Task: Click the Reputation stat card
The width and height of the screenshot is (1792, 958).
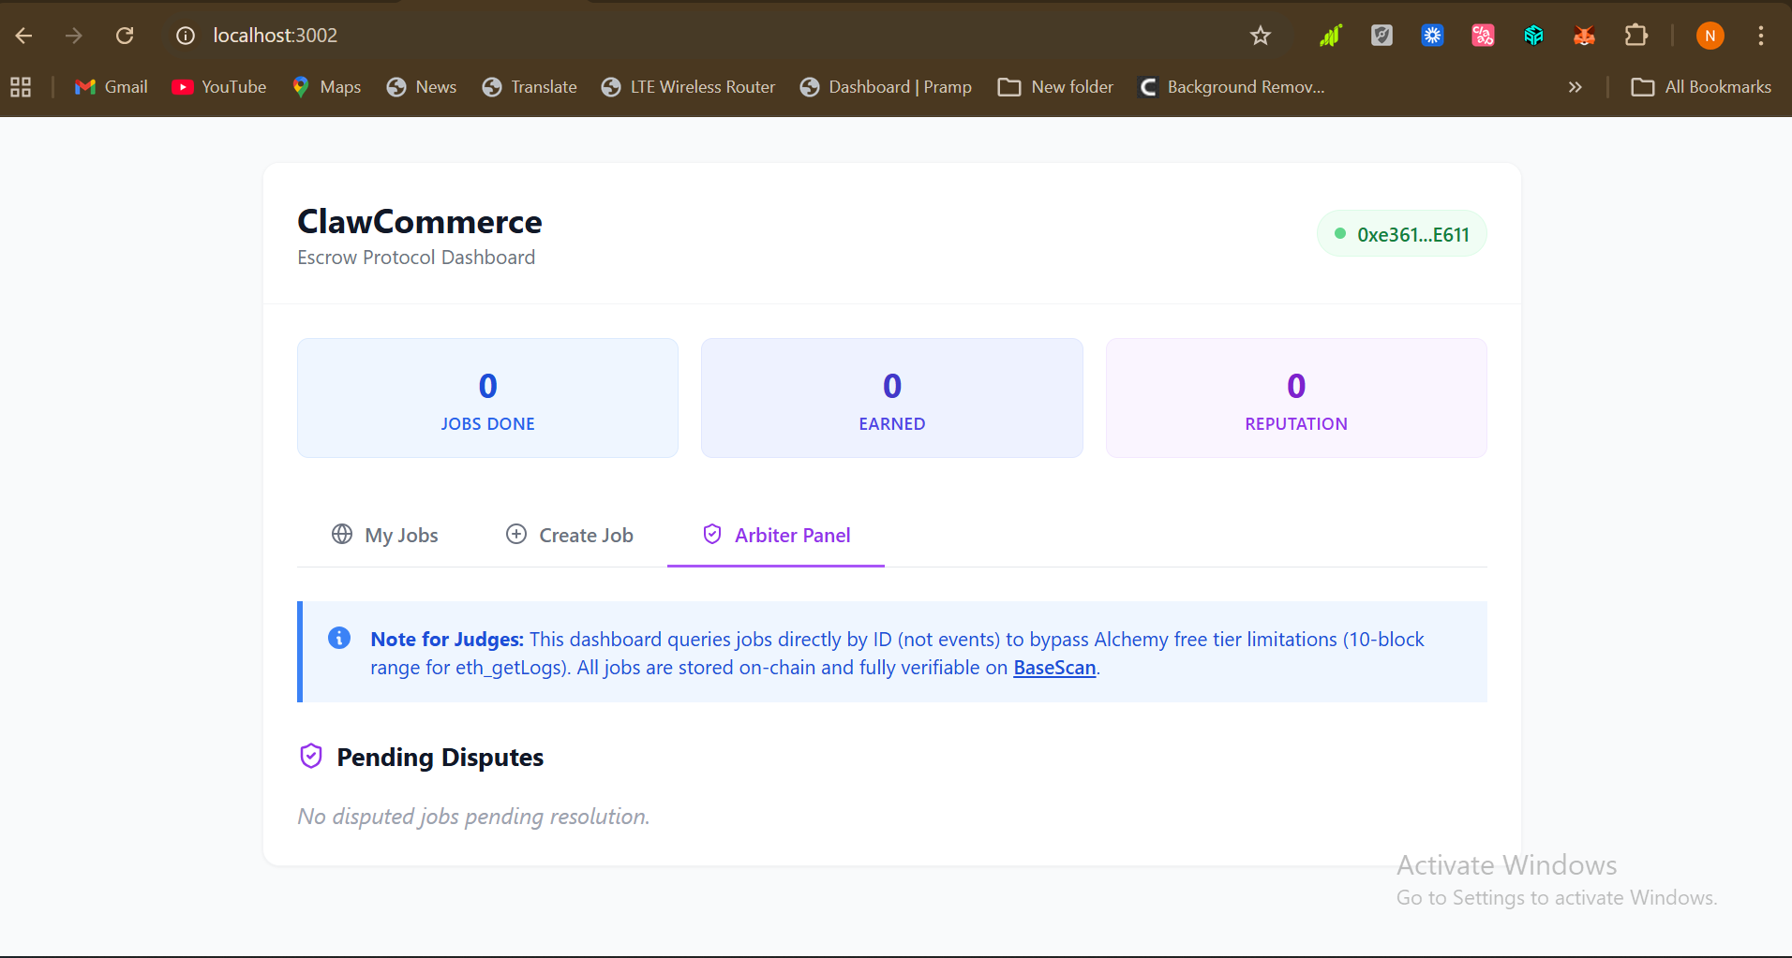Action: pos(1295,398)
